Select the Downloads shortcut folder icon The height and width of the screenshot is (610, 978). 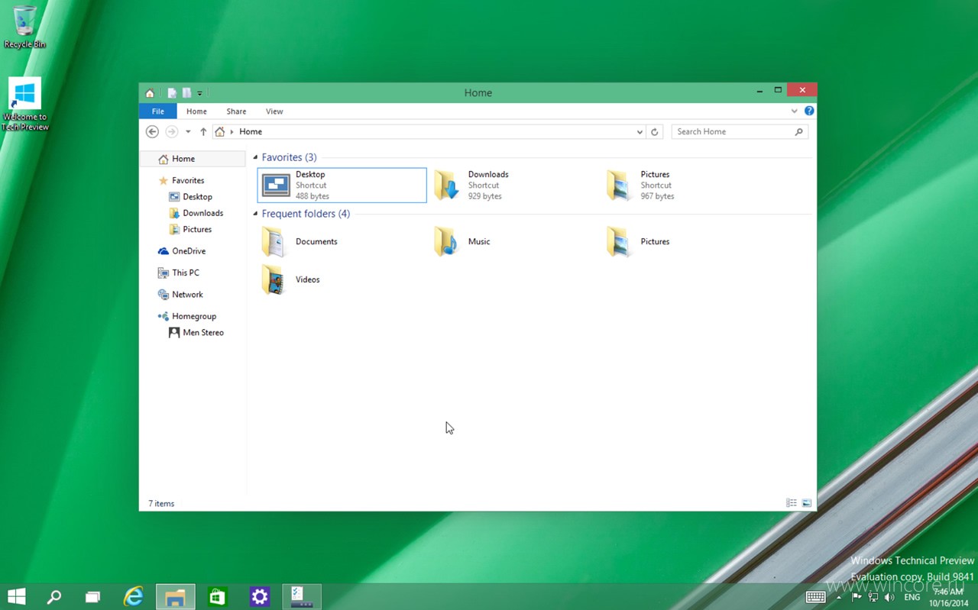pos(447,186)
